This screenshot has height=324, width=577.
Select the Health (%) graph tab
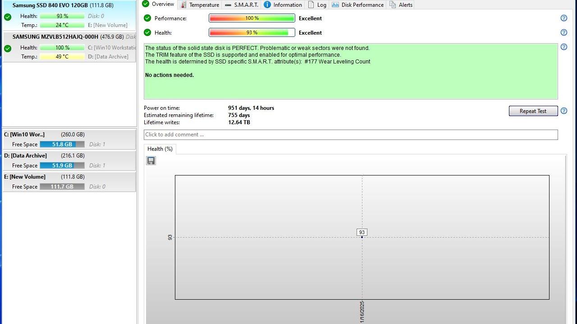tap(160, 149)
